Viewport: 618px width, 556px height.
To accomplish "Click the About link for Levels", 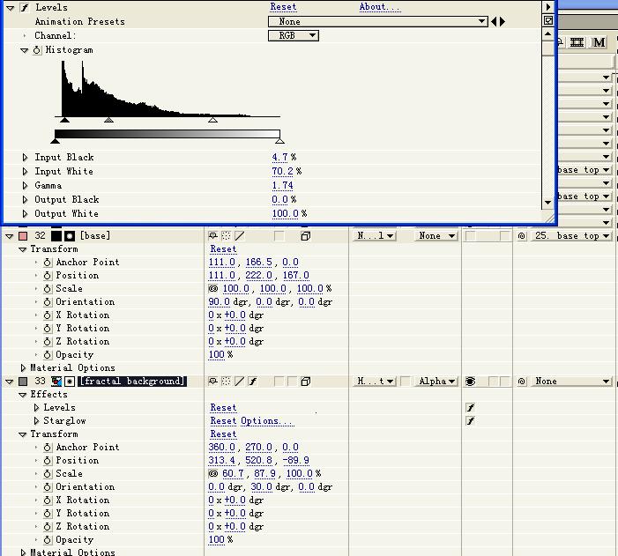I will (x=380, y=7).
